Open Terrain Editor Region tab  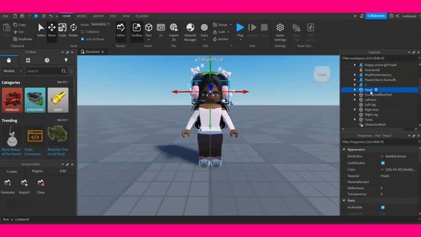(x=37, y=171)
